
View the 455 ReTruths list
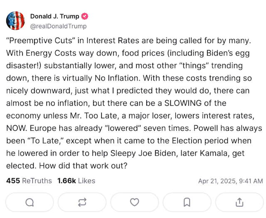click(x=29, y=181)
